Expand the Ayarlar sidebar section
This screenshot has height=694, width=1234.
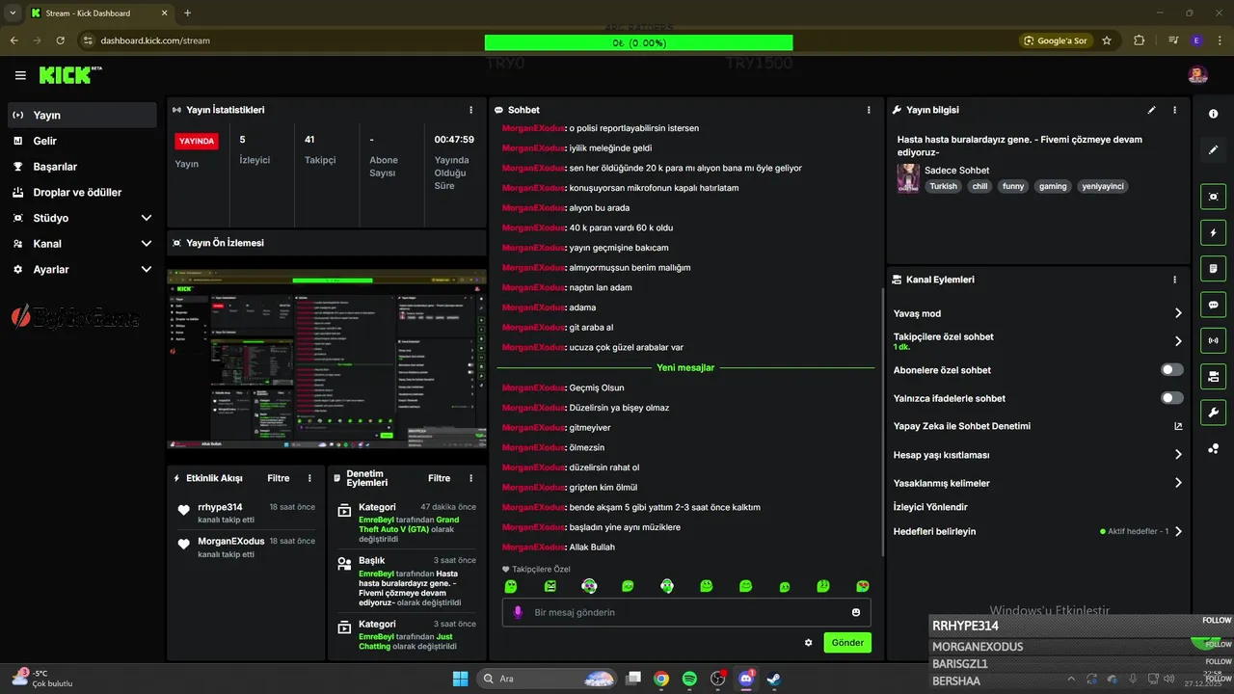82,270
